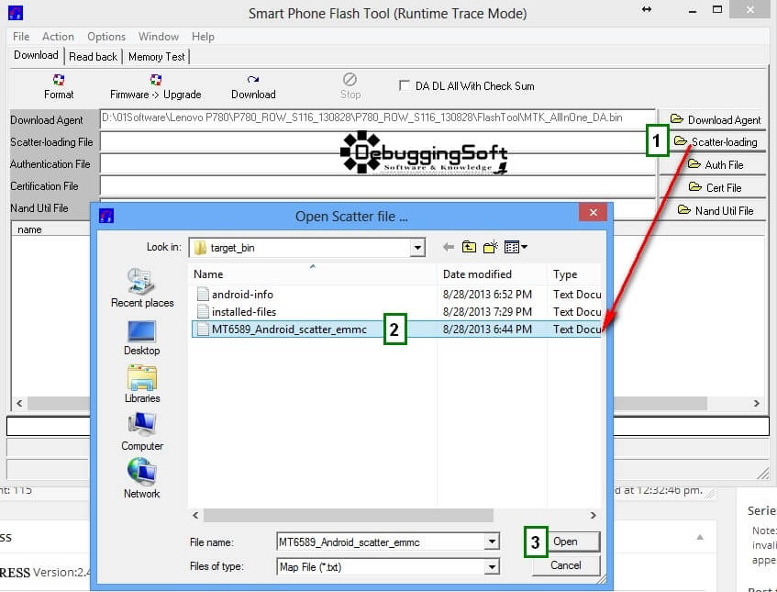777x592 pixels.
Task: Enable DA DL All With Check Sum
Action: (x=405, y=85)
